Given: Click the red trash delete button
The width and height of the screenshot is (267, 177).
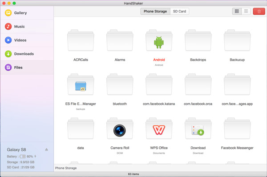Looking at the screenshot, I should pos(259,12).
